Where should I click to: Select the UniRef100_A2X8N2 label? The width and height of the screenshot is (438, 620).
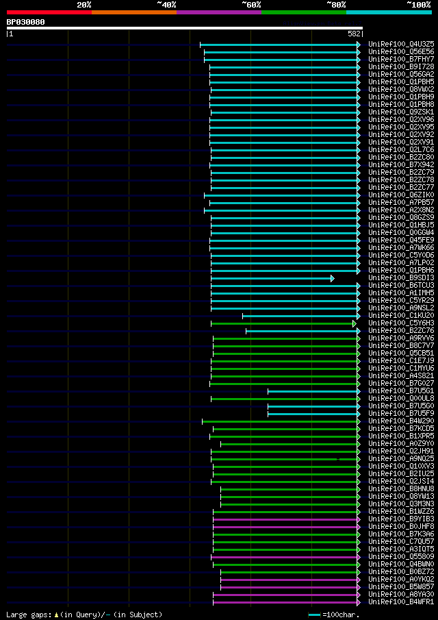tap(401, 210)
